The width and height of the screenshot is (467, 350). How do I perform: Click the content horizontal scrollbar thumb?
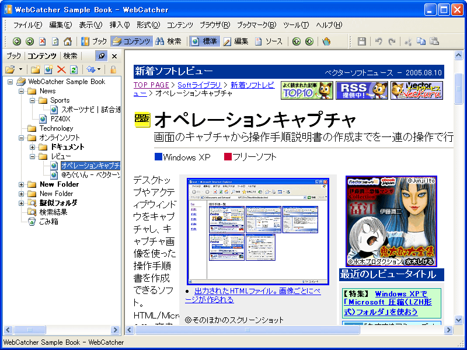pyautogui.click(x=247, y=330)
